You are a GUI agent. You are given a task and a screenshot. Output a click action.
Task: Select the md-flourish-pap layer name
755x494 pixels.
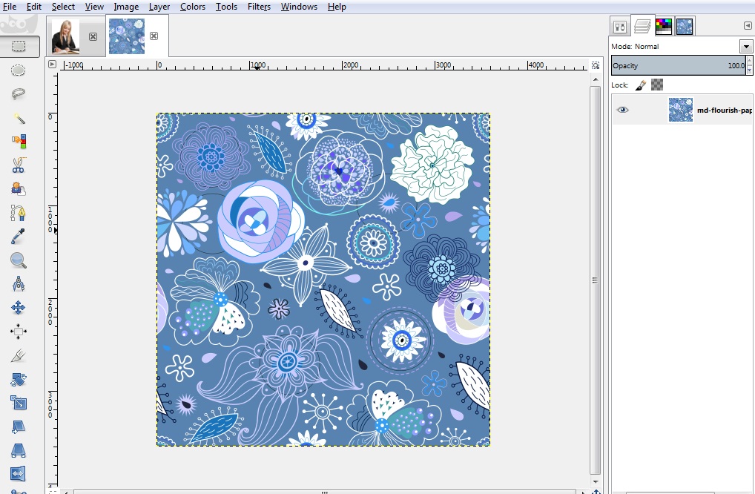(724, 111)
